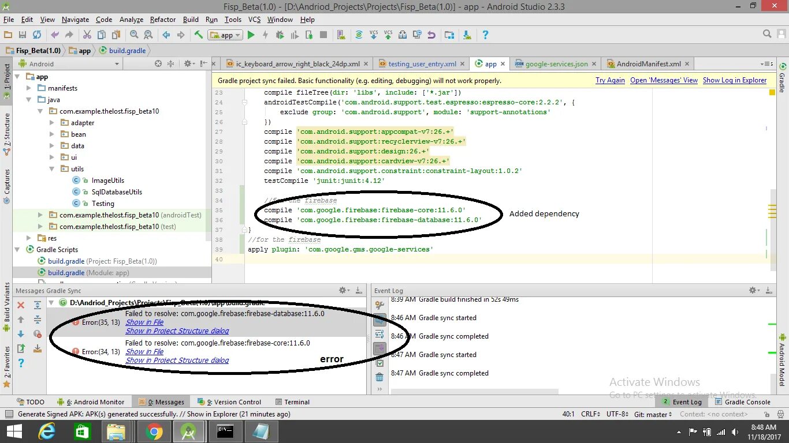The height and width of the screenshot is (443, 789).
Task: Collapse build.gradle path node in Messages
Action: tap(51, 302)
